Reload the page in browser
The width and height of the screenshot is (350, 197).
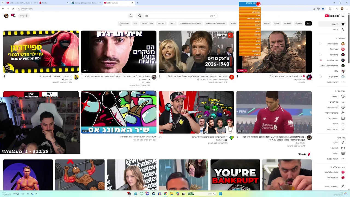pyautogui.click(x=13, y=8)
